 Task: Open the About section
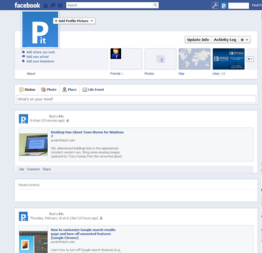pyautogui.click(x=31, y=74)
